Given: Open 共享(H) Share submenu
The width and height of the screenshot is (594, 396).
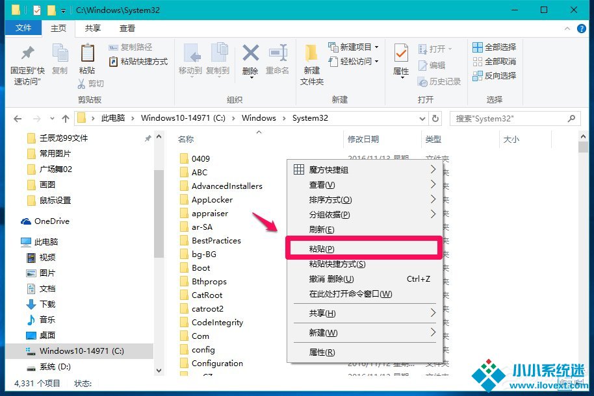Looking at the screenshot, I should [x=365, y=314].
